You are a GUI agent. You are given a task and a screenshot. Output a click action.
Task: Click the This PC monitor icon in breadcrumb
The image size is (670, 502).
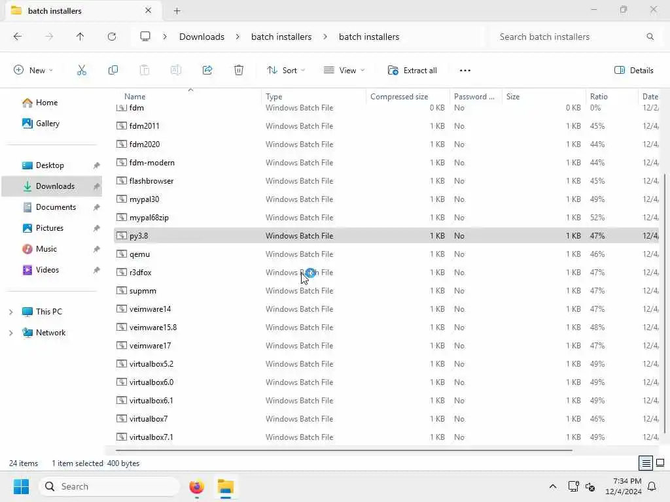tap(145, 37)
